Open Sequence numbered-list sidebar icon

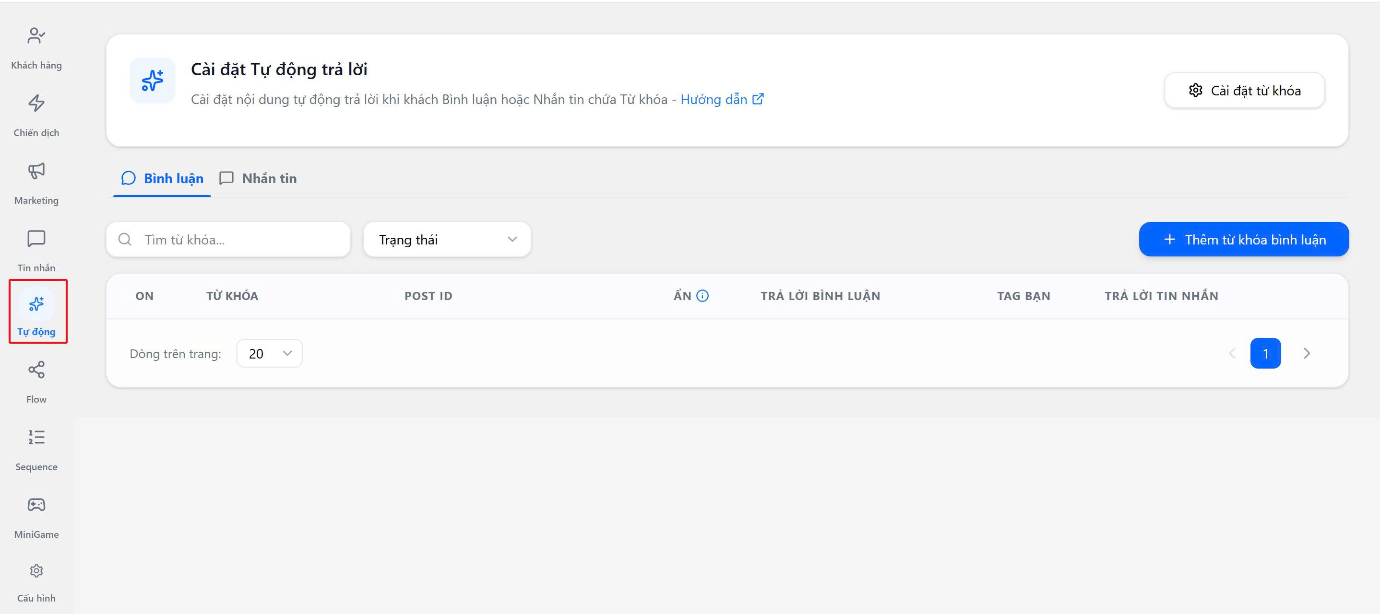point(36,438)
